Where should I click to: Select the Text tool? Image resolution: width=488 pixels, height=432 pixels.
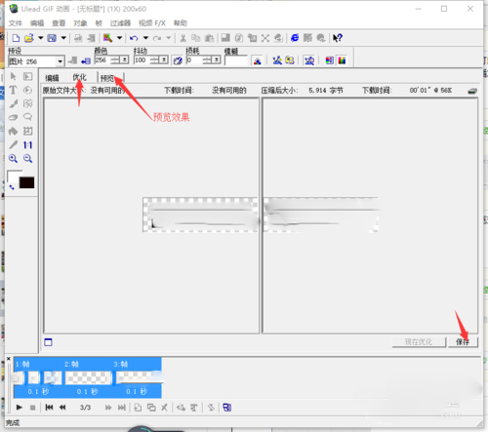[x=13, y=90]
